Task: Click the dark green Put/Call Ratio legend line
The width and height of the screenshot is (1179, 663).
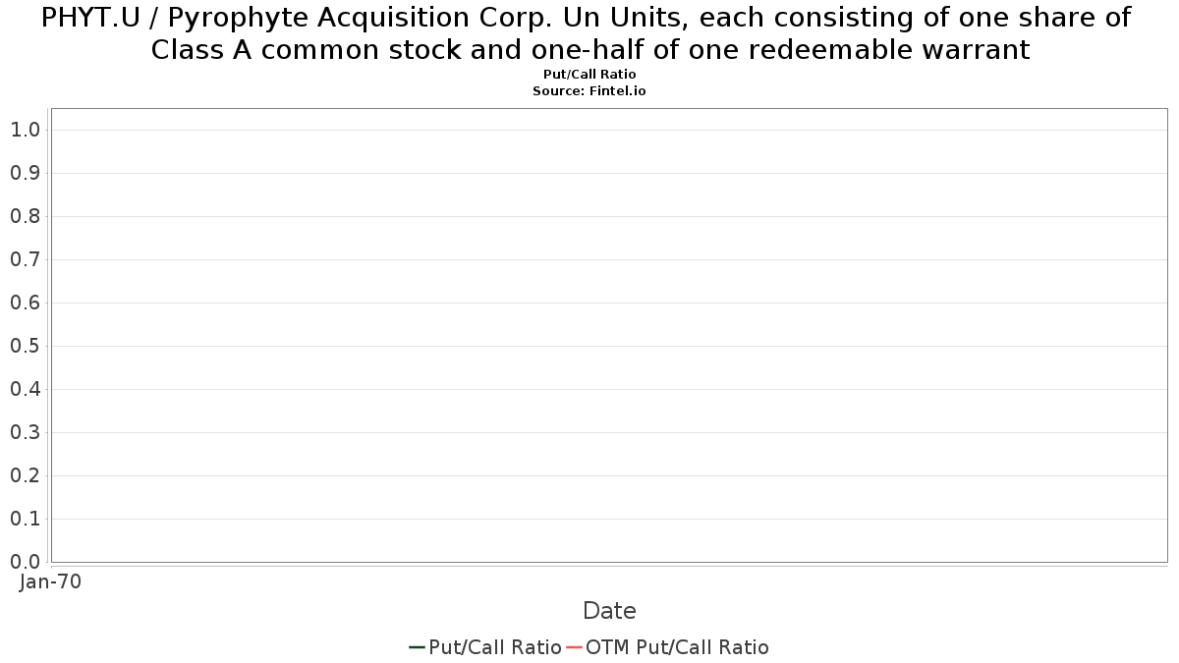Action: coord(417,647)
